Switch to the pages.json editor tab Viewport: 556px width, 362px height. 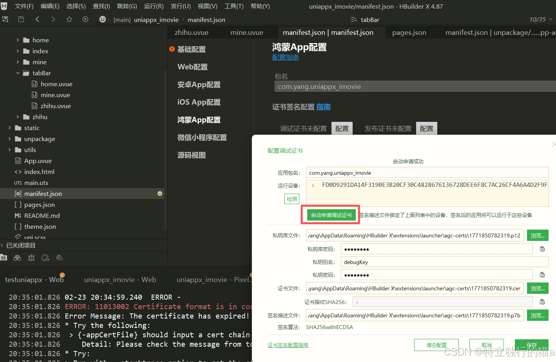(x=409, y=33)
